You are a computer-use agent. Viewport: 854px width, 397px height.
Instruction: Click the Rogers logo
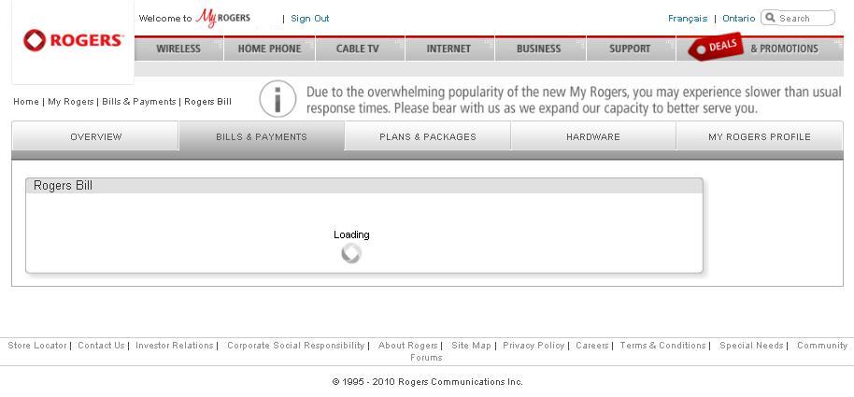click(x=73, y=40)
